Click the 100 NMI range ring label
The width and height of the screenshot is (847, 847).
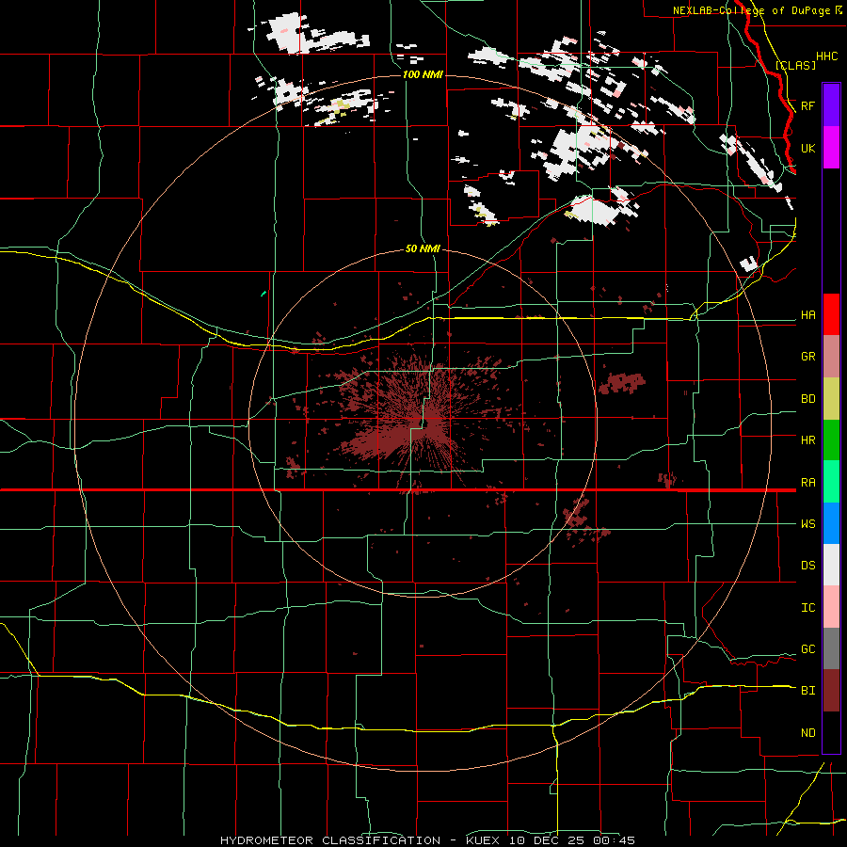[x=423, y=74]
